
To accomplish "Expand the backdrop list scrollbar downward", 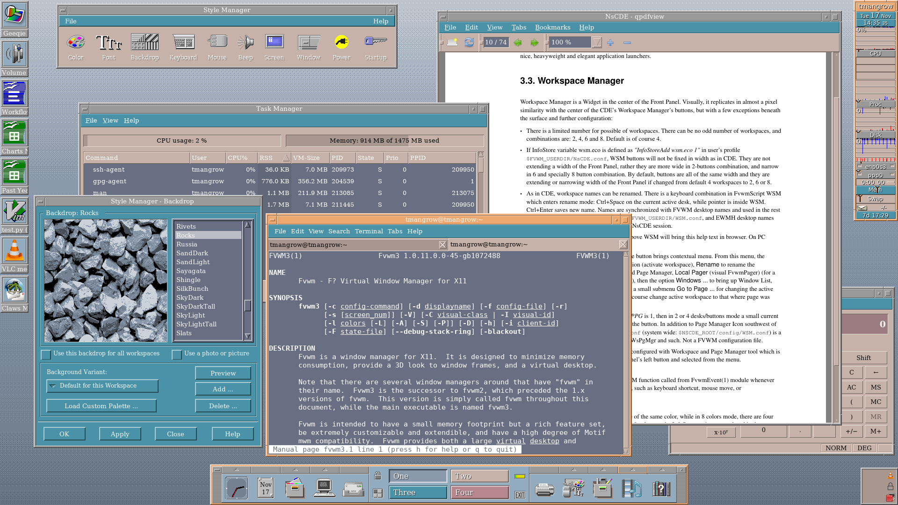I will pyautogui.click(x=247, y=336).
